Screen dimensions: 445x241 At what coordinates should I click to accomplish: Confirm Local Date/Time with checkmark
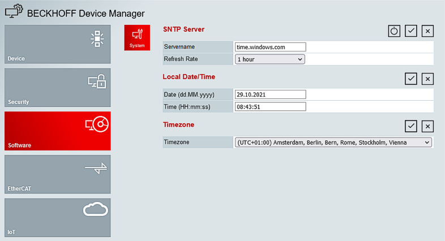click(410, 79)
